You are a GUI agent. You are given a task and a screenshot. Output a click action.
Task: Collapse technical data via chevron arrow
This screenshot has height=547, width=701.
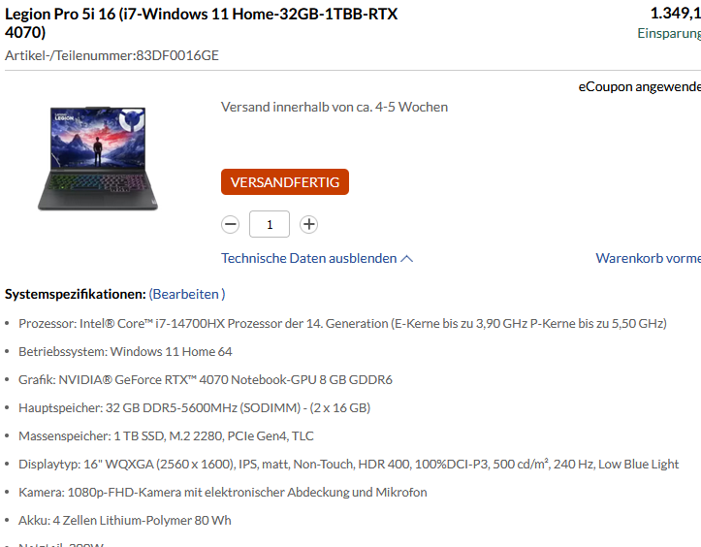click(407, 259)
